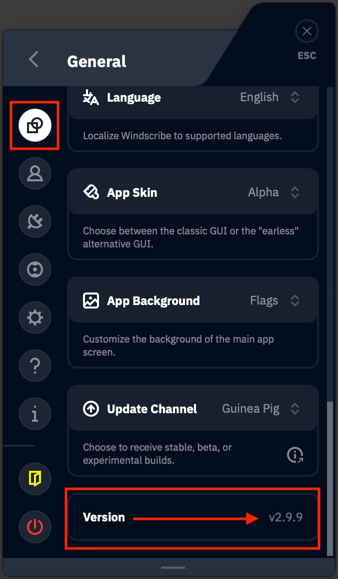Image resolution: width=338 pixels, height=579 pixels.
Task: Close settings with the X button
Action: pyautogui.click(x=306, y=31)
